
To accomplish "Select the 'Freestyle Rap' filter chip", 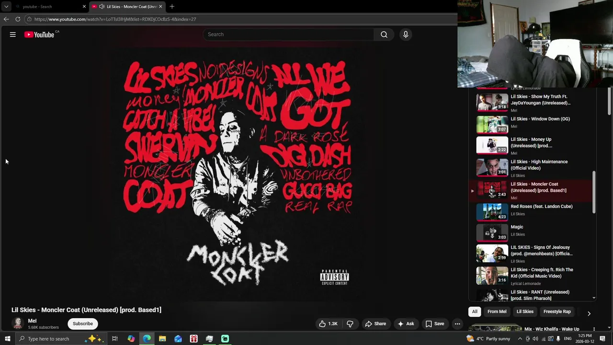I will tap(557, 311).
